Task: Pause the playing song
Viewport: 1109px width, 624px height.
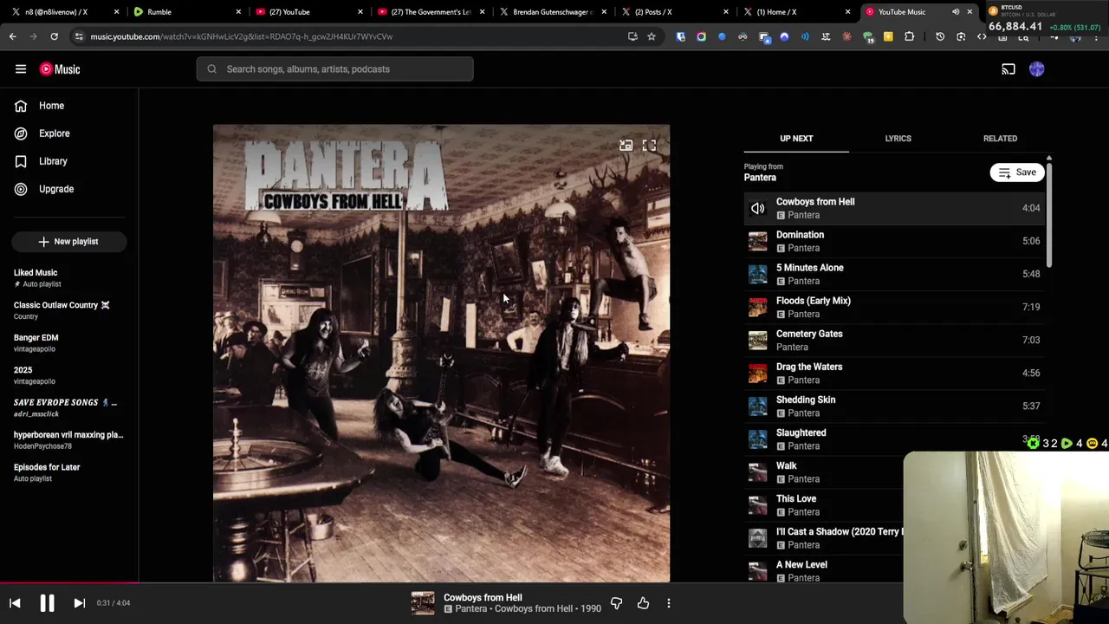Action: click(47, 603)
